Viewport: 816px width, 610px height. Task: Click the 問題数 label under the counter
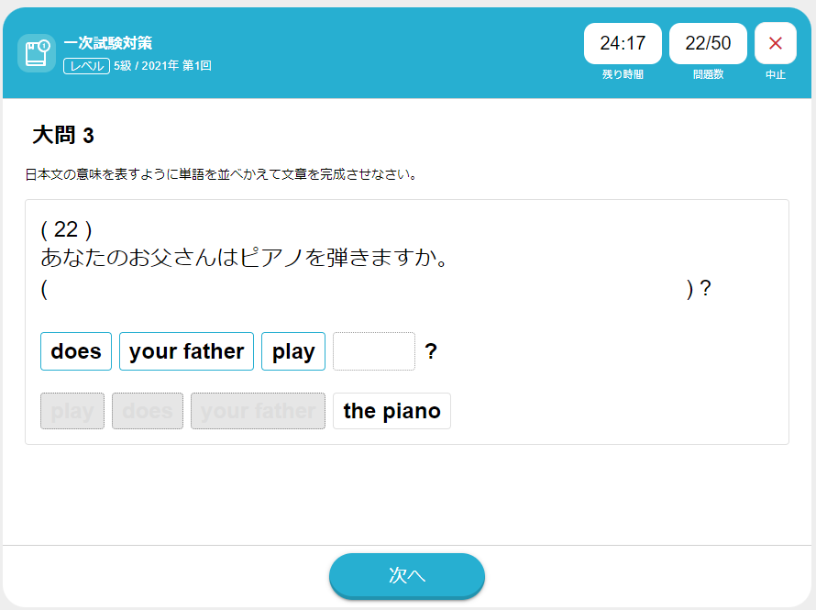pyautogui.click(x=708, y=74)
